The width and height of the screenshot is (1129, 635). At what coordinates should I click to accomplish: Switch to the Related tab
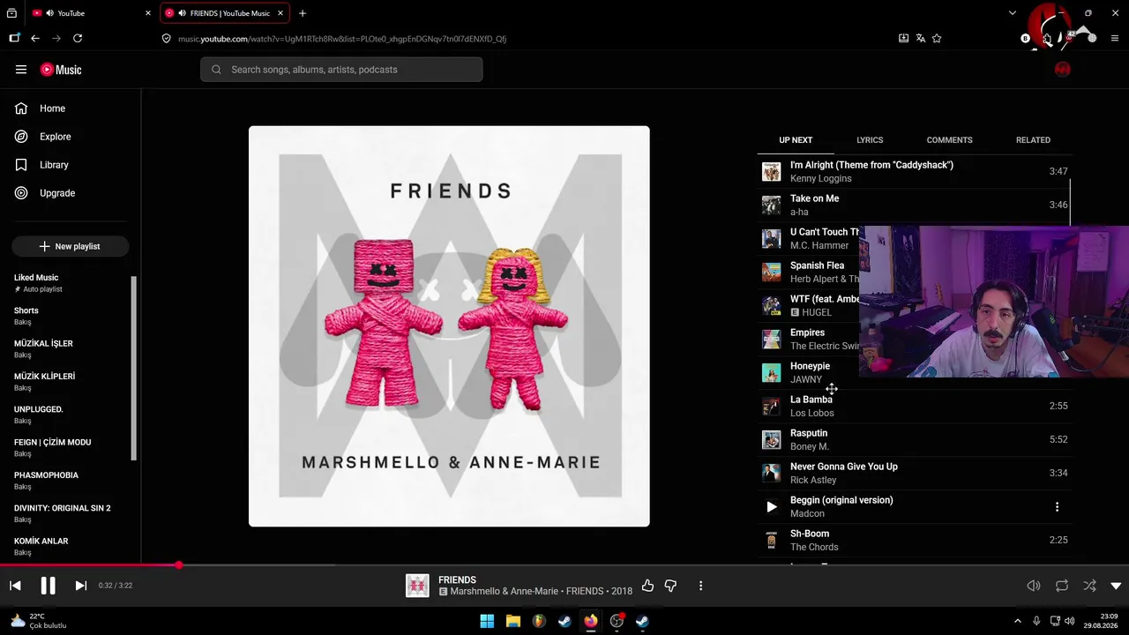point(1033,140)
